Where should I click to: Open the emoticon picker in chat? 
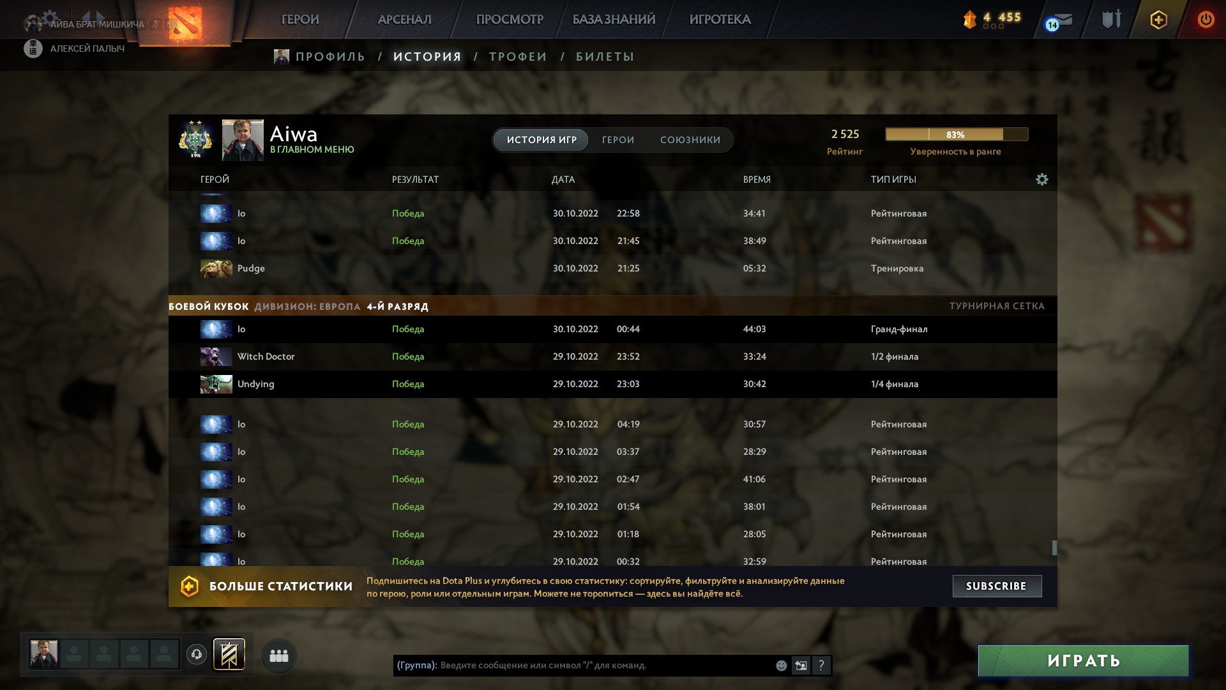[781, 666]
